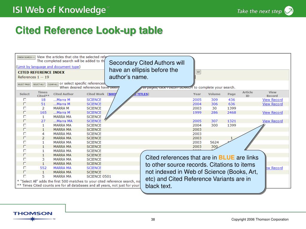
Task: Click the SELECT PAGE button
Action: [x=24, y=84]
